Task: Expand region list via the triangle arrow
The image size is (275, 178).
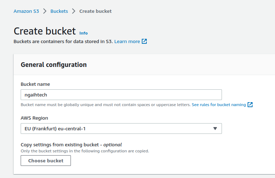Action: pos(215,129)
